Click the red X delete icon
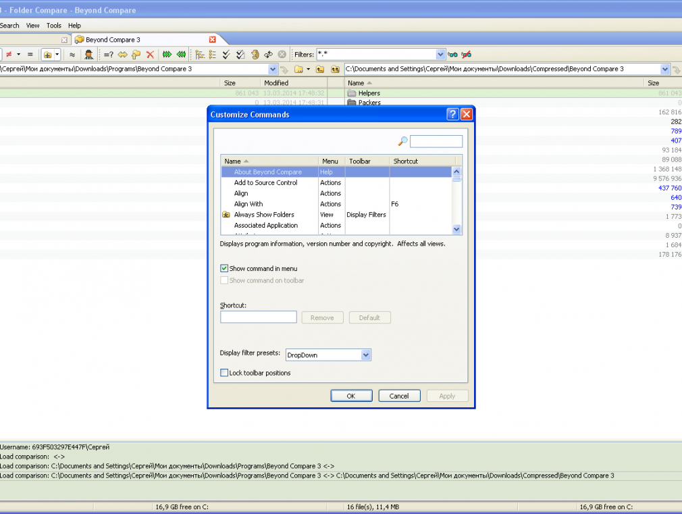The width and height of the screenshot is (682, 514). coord(150,55)
